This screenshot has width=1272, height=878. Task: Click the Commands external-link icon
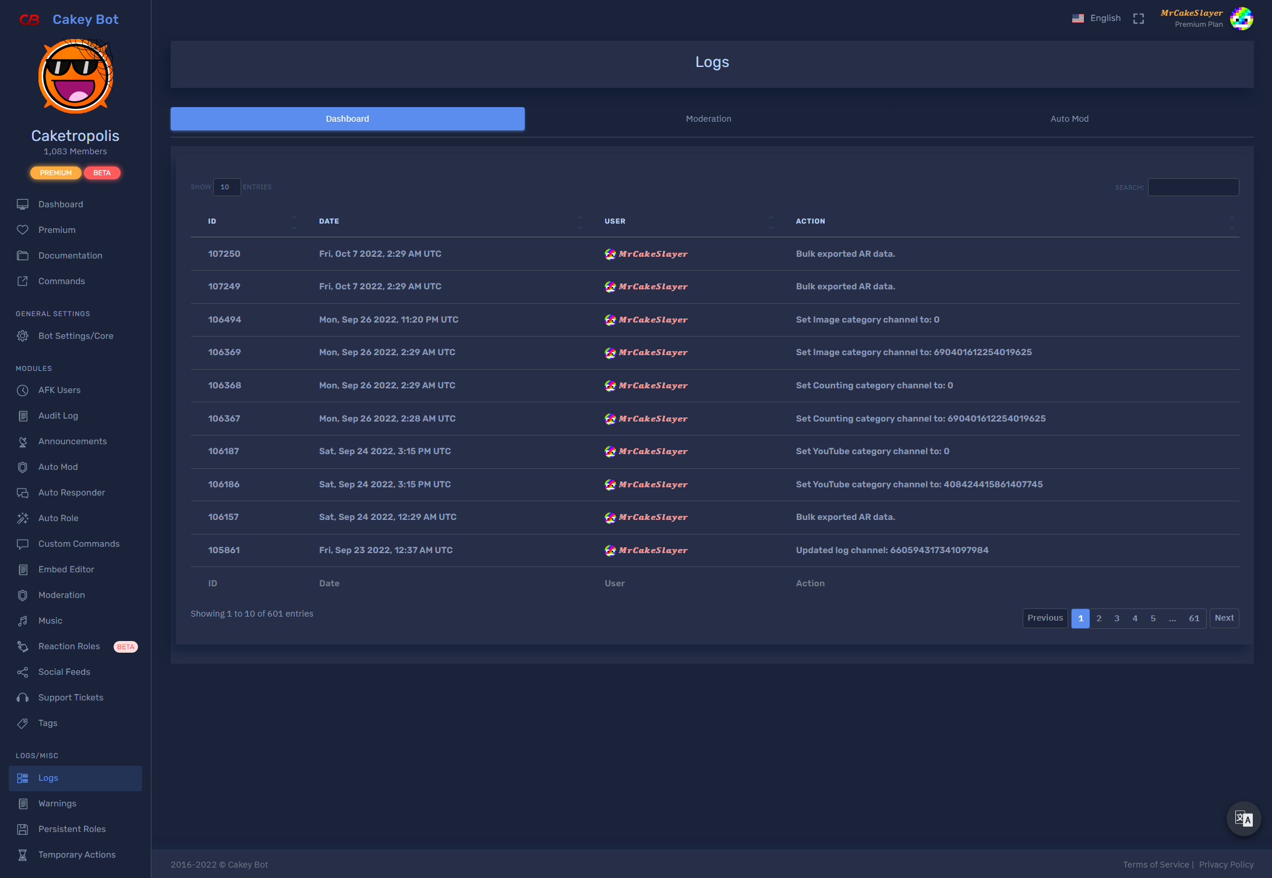click(23, 281)
